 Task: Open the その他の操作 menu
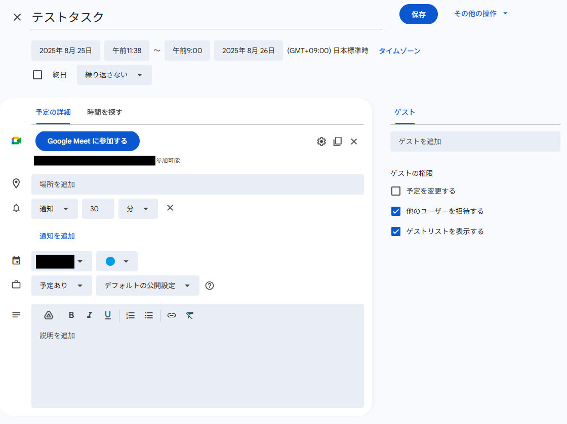(x=480, y=14)
